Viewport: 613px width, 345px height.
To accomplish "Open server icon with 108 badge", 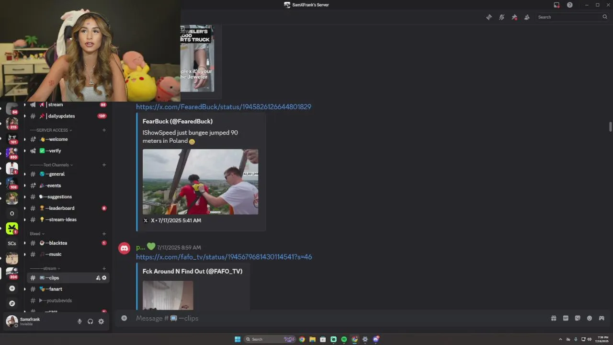I will (12, 183).
